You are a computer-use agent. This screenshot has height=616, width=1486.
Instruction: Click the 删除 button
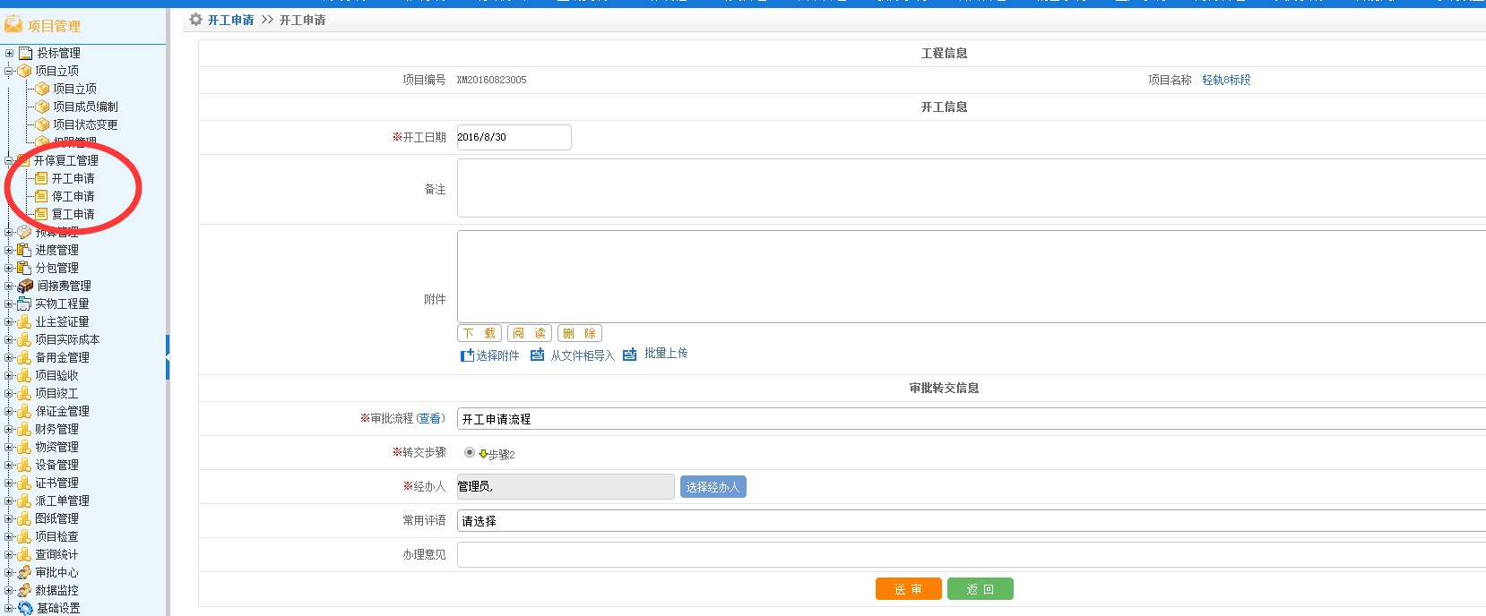click(580, 333)
